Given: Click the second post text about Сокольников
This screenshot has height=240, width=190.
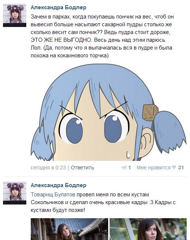Looking at the screenshot, I should point(103,202).
